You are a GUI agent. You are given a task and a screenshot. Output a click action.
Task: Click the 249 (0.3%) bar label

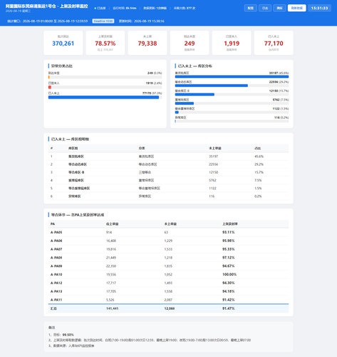click(x=155, y=73)
